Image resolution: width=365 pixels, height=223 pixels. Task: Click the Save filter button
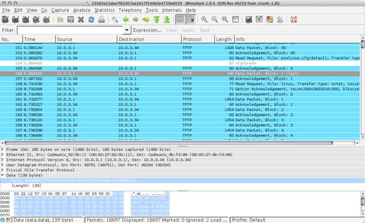(x=204, y=30)
